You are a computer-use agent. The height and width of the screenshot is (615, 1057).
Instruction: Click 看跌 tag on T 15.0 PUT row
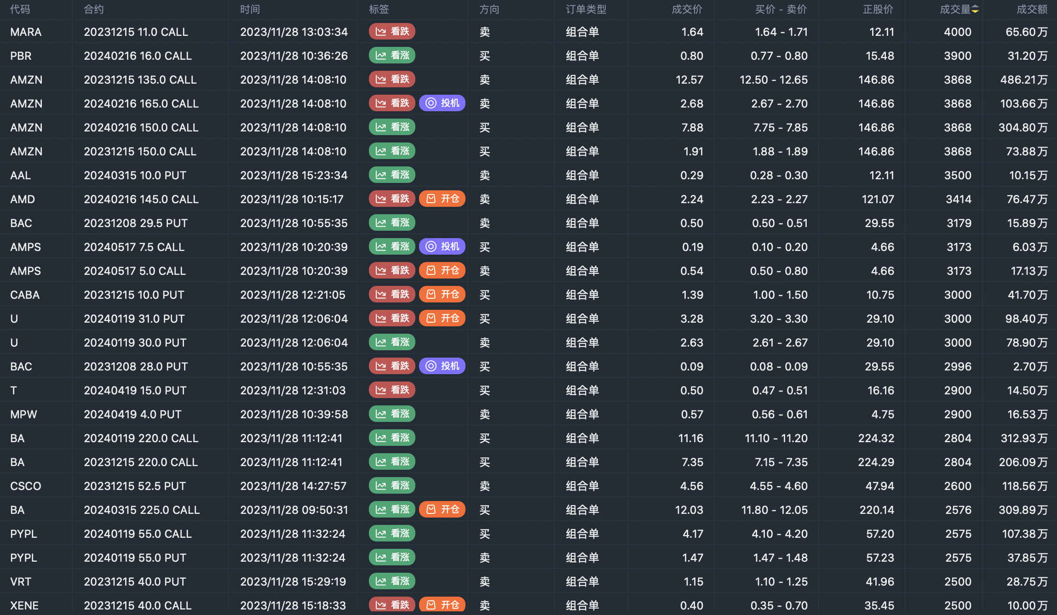[x=392, y=390]
